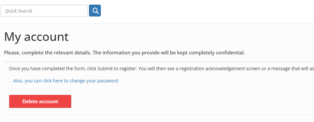This screenshot has width=314, height=122.
Task: Focus the Quick Search text field
Action: point(44,11)
